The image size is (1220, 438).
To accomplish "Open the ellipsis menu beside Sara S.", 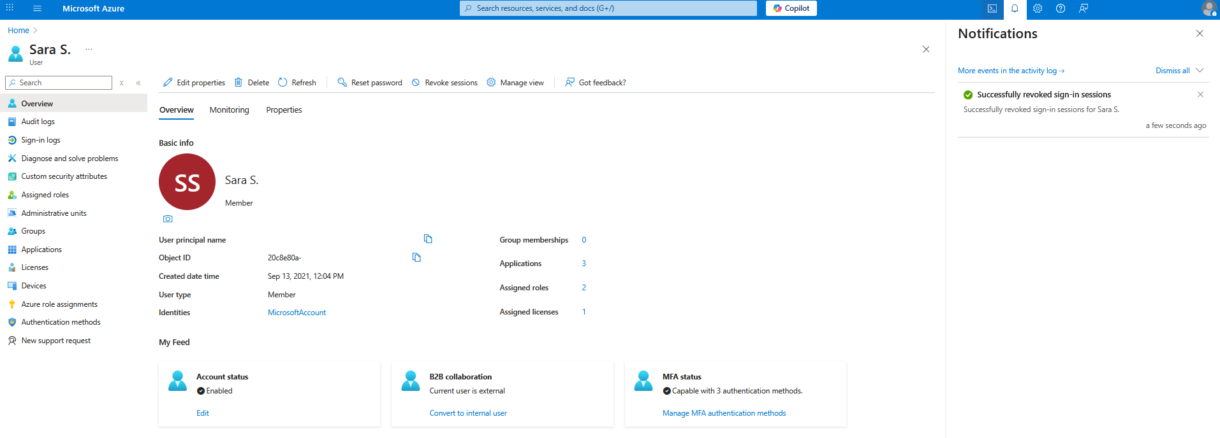I will (89, 49).
